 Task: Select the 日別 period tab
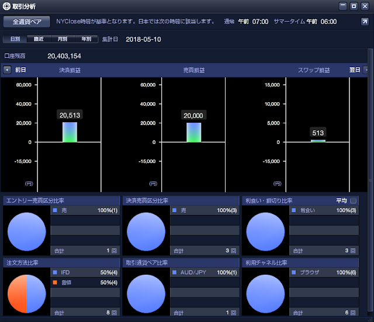pos(15,39)
